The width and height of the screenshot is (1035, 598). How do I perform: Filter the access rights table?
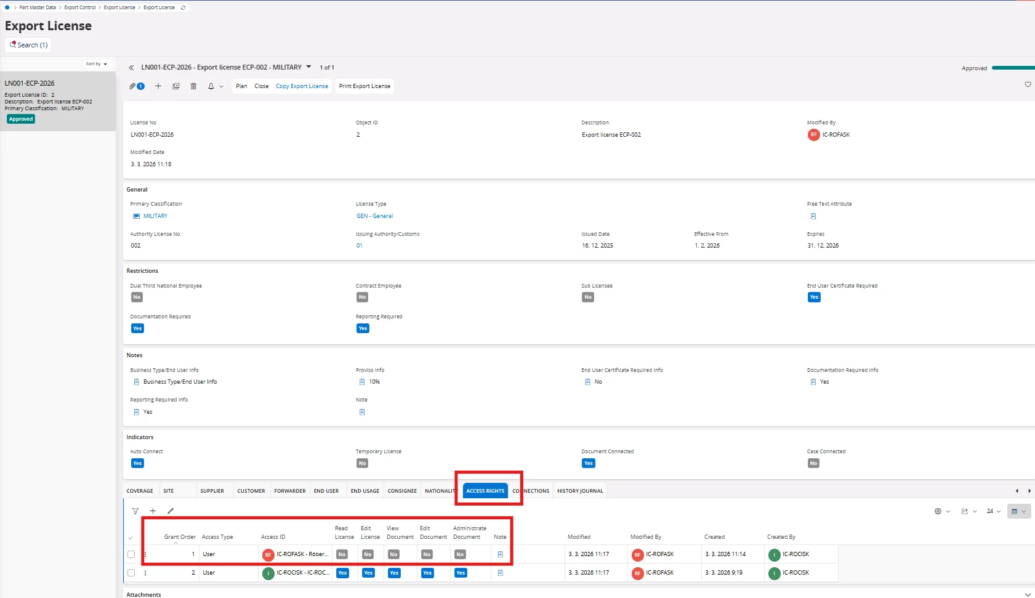[135, 511]
